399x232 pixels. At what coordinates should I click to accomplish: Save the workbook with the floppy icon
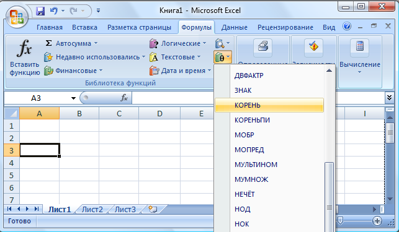(40, 11)
